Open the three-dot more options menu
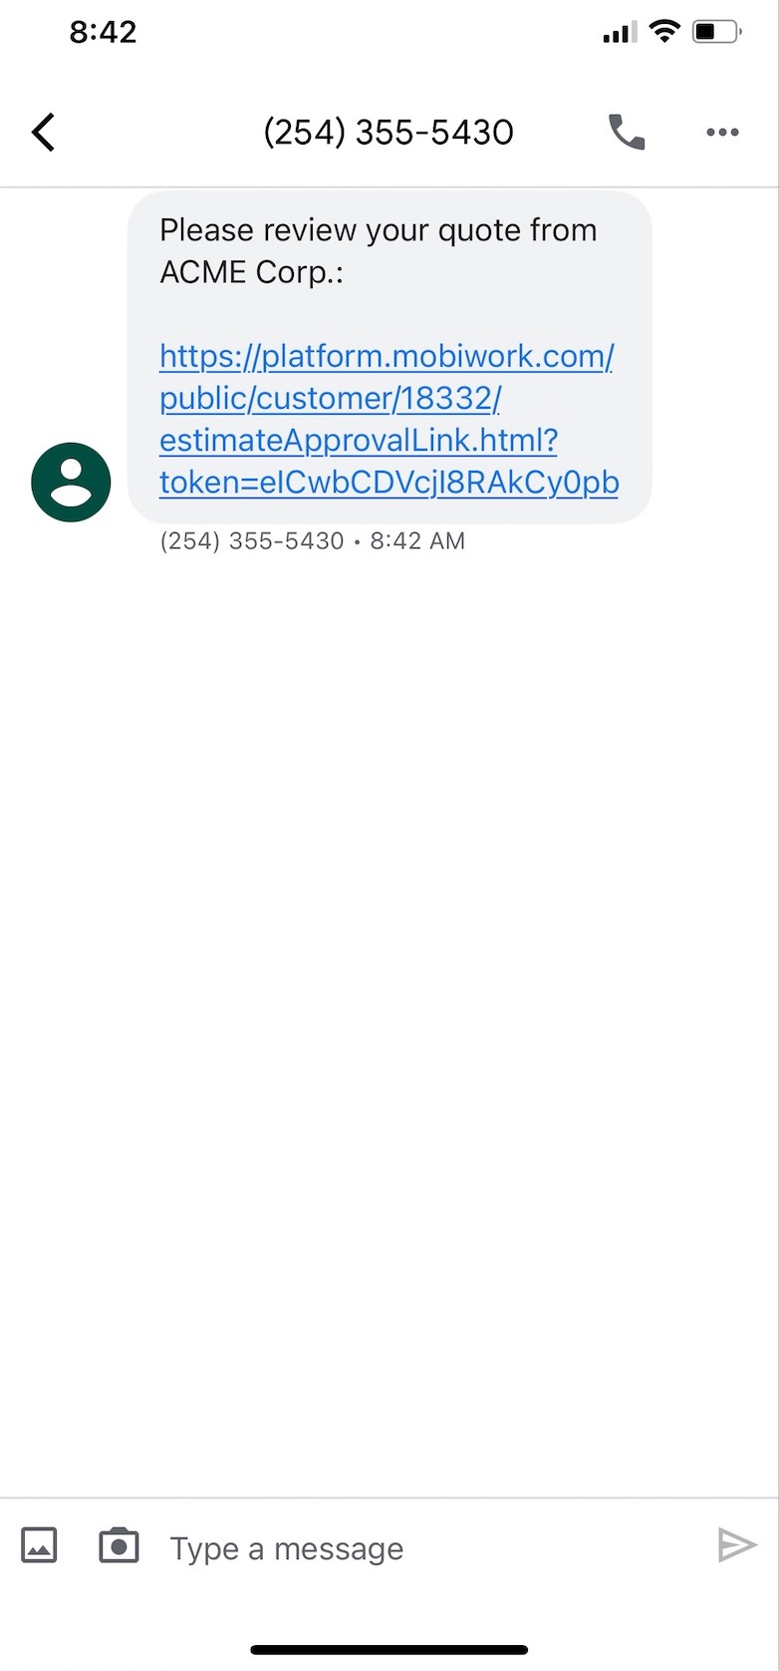This screenshot has height=1671, width=779. pos(722,132)
